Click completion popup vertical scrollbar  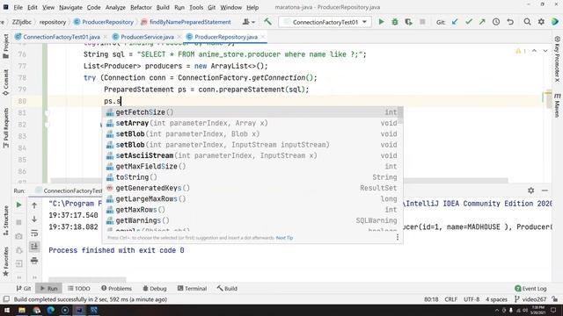pos(400,116)
